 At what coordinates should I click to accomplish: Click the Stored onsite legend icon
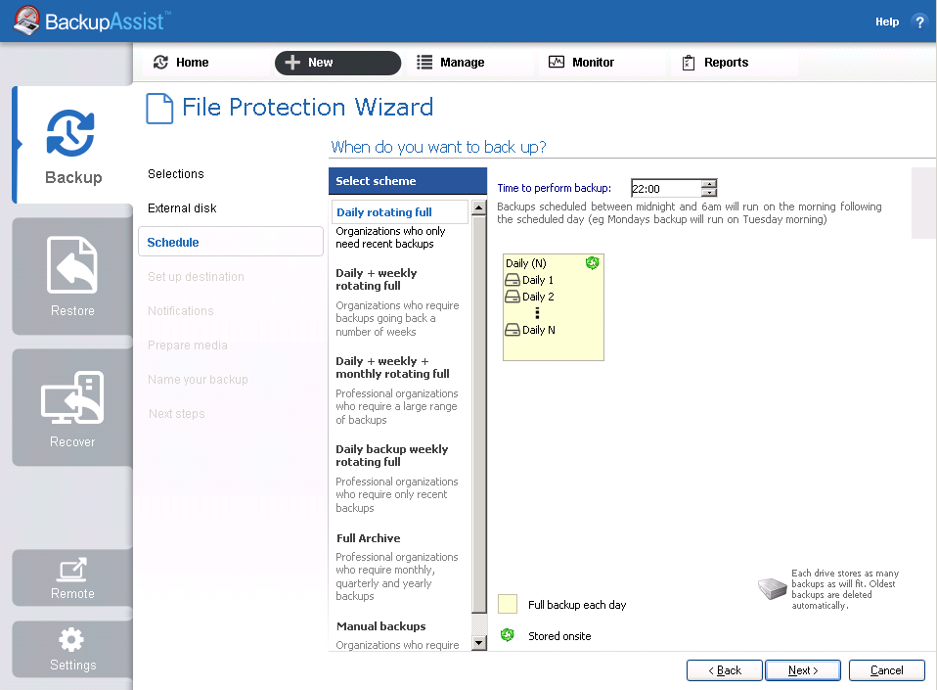(x=508, y=635)
